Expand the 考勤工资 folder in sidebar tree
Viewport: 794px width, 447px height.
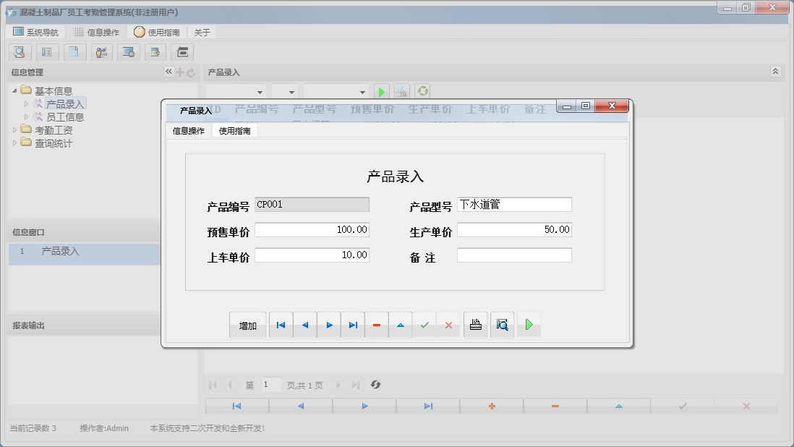point(15,129)
